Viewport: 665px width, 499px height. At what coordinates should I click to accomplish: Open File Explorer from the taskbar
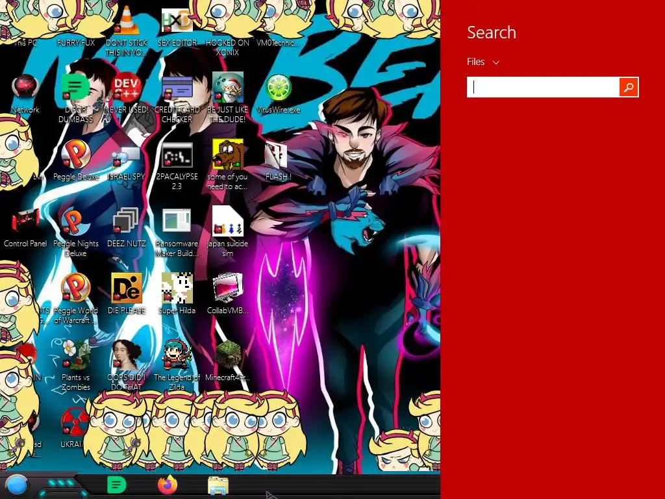point(218,486)
